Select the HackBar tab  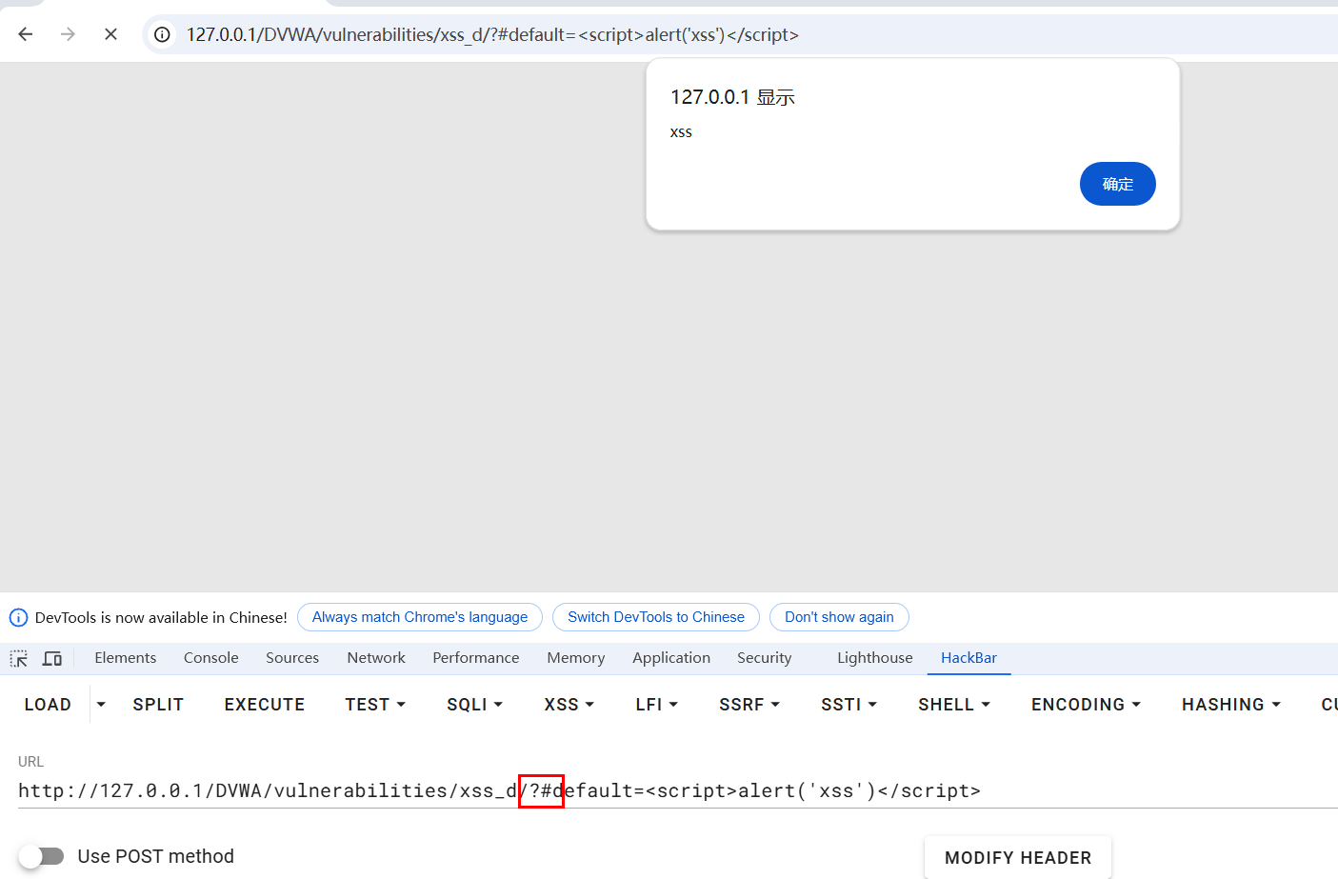[x=969, y=658]
